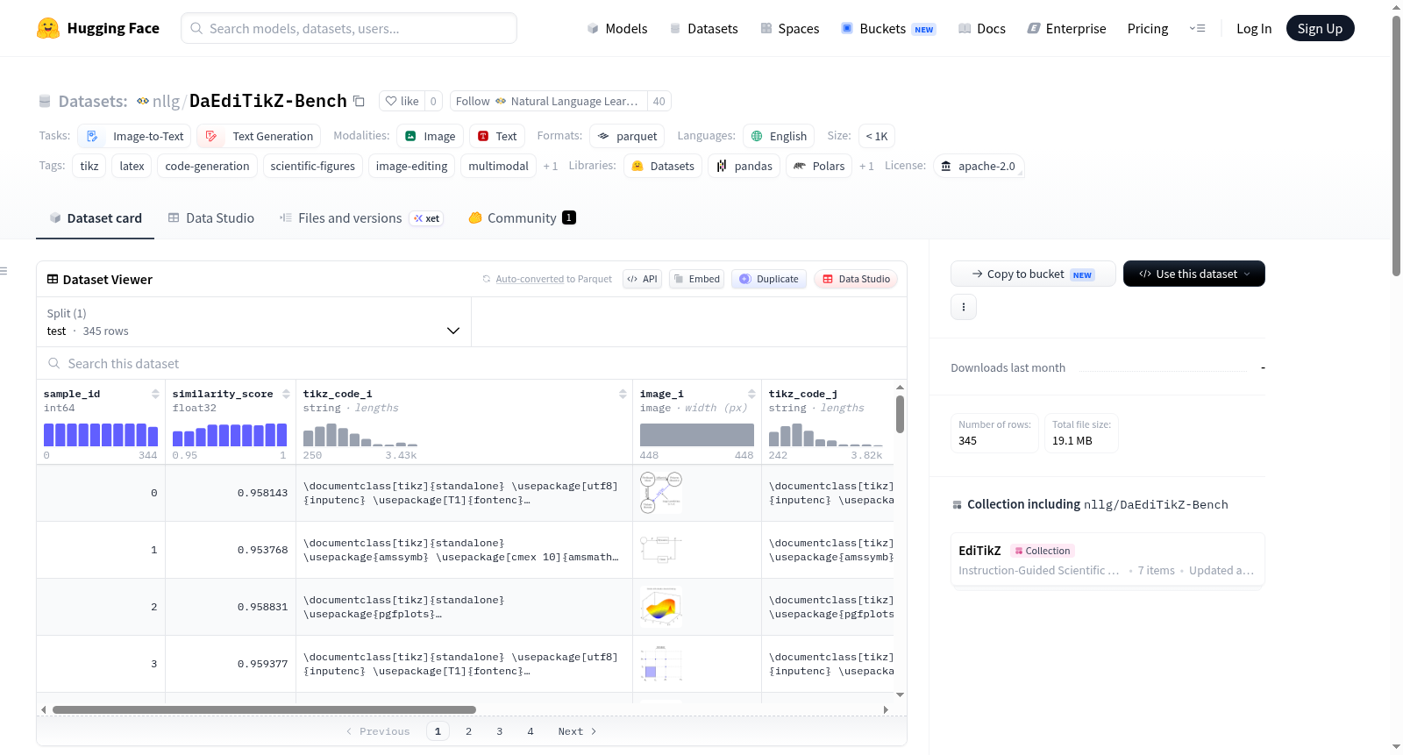Click the nllg organization name link

166,101
